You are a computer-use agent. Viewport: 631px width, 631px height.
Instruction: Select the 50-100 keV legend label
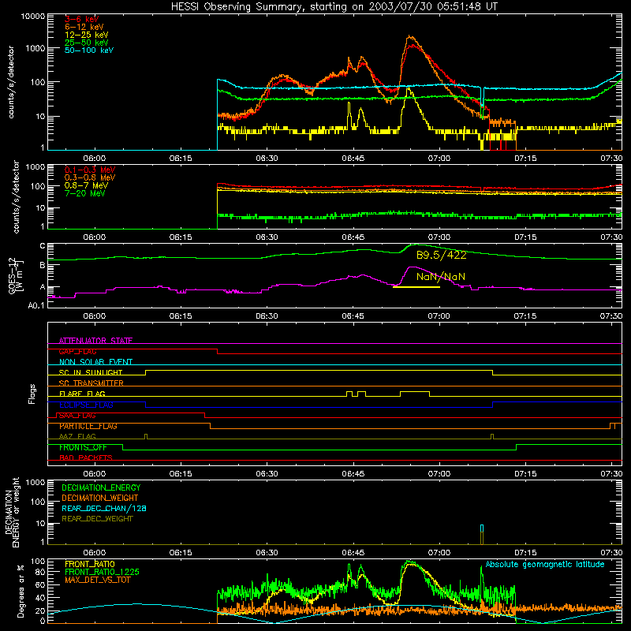click(89, 50)
